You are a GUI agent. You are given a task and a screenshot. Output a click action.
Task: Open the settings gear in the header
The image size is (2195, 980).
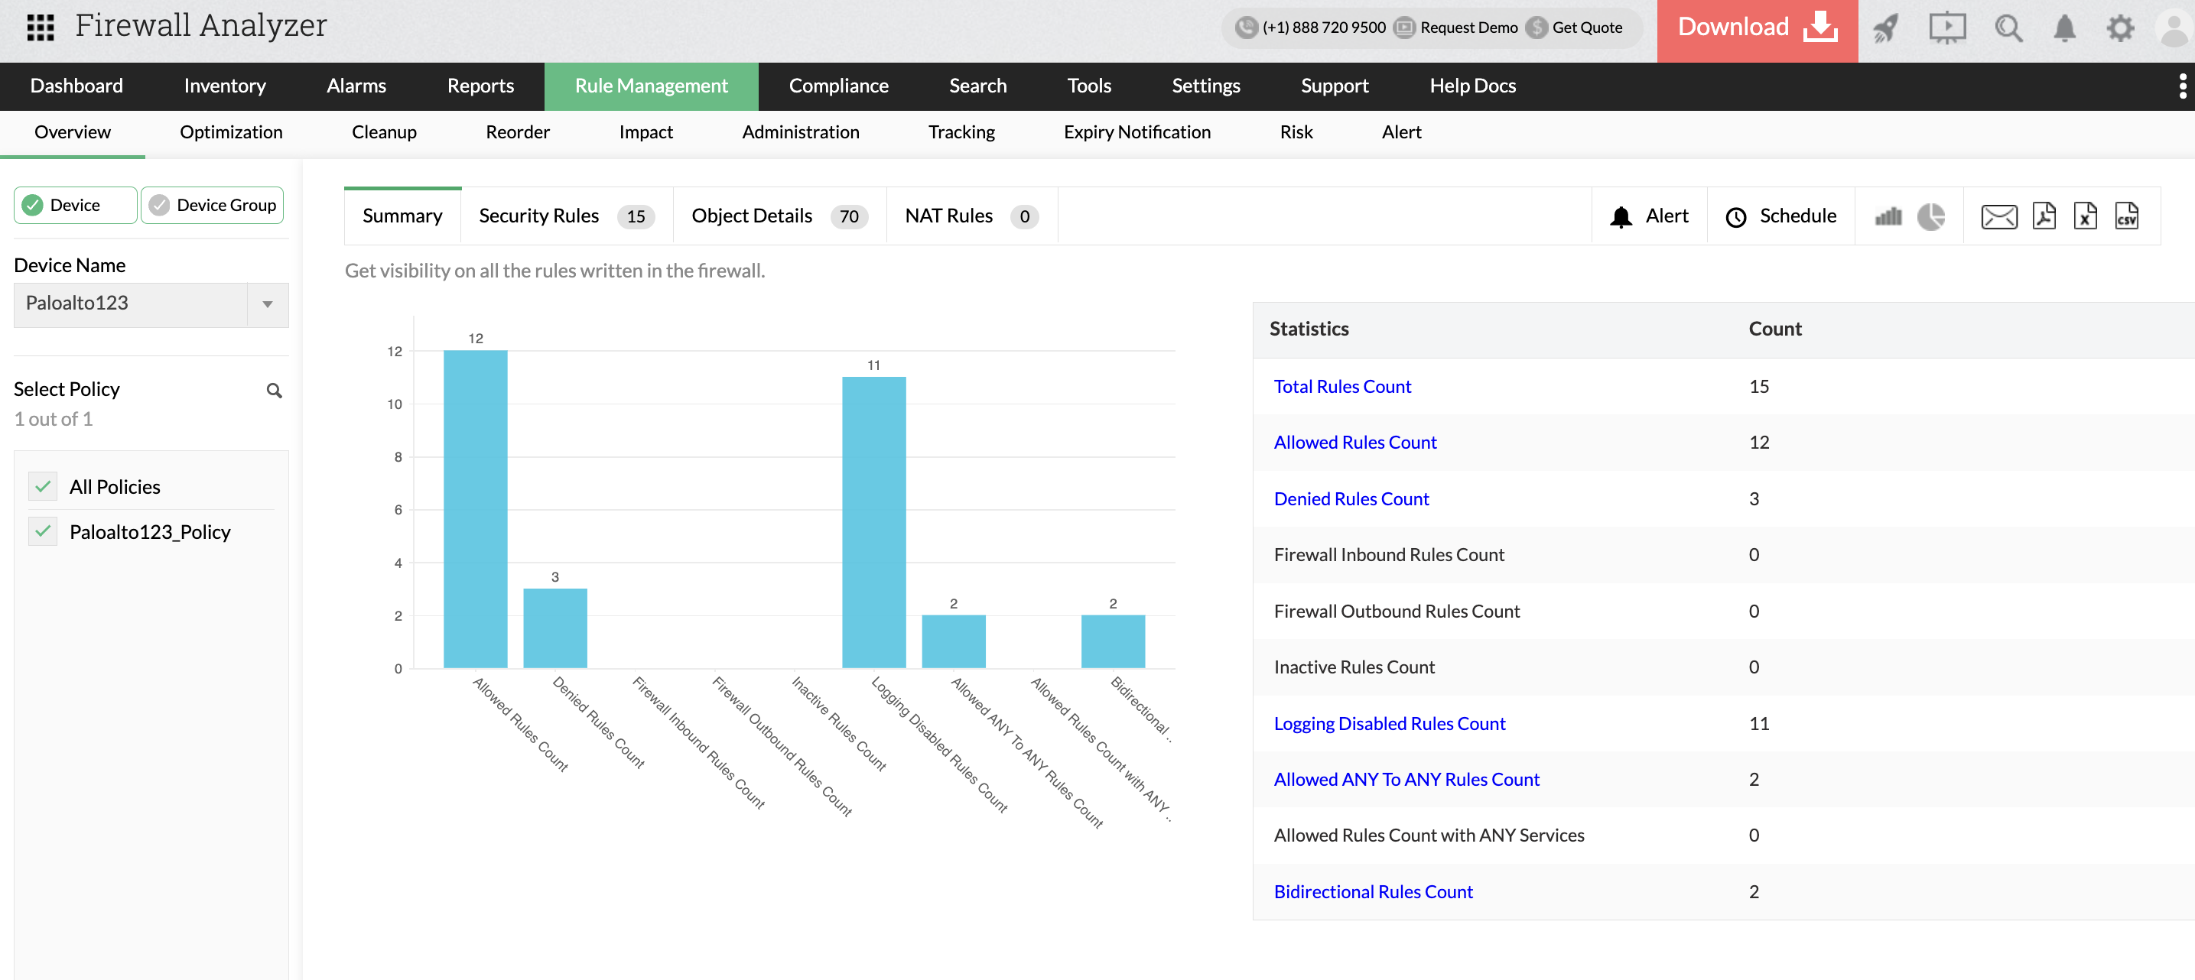pyautogui.click(x=2121, y=28)
